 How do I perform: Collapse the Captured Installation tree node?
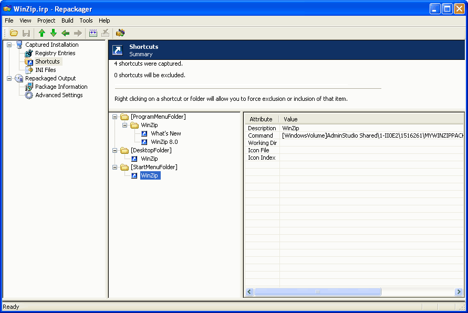(9, 45)
